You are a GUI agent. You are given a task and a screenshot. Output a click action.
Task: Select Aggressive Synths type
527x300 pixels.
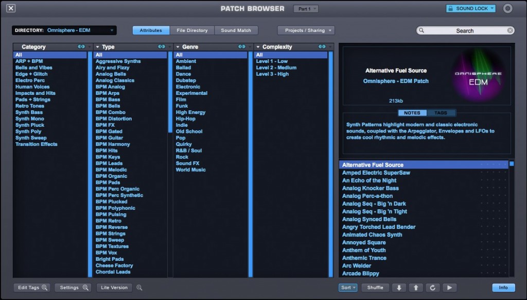pos(118,61)
